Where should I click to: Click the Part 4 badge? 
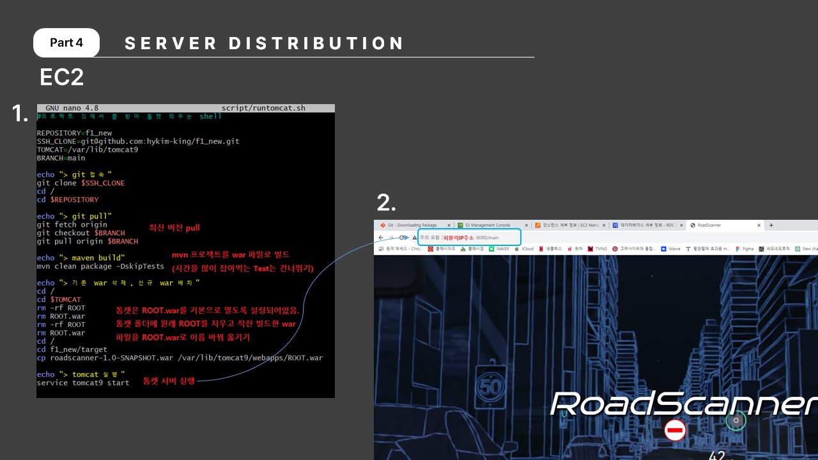click(66, 43)
